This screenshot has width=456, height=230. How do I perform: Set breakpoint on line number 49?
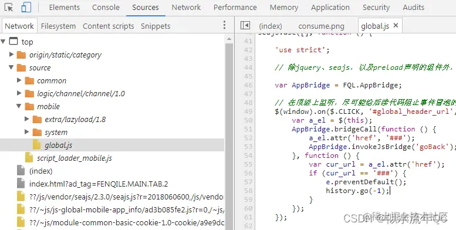pos(248,111)
